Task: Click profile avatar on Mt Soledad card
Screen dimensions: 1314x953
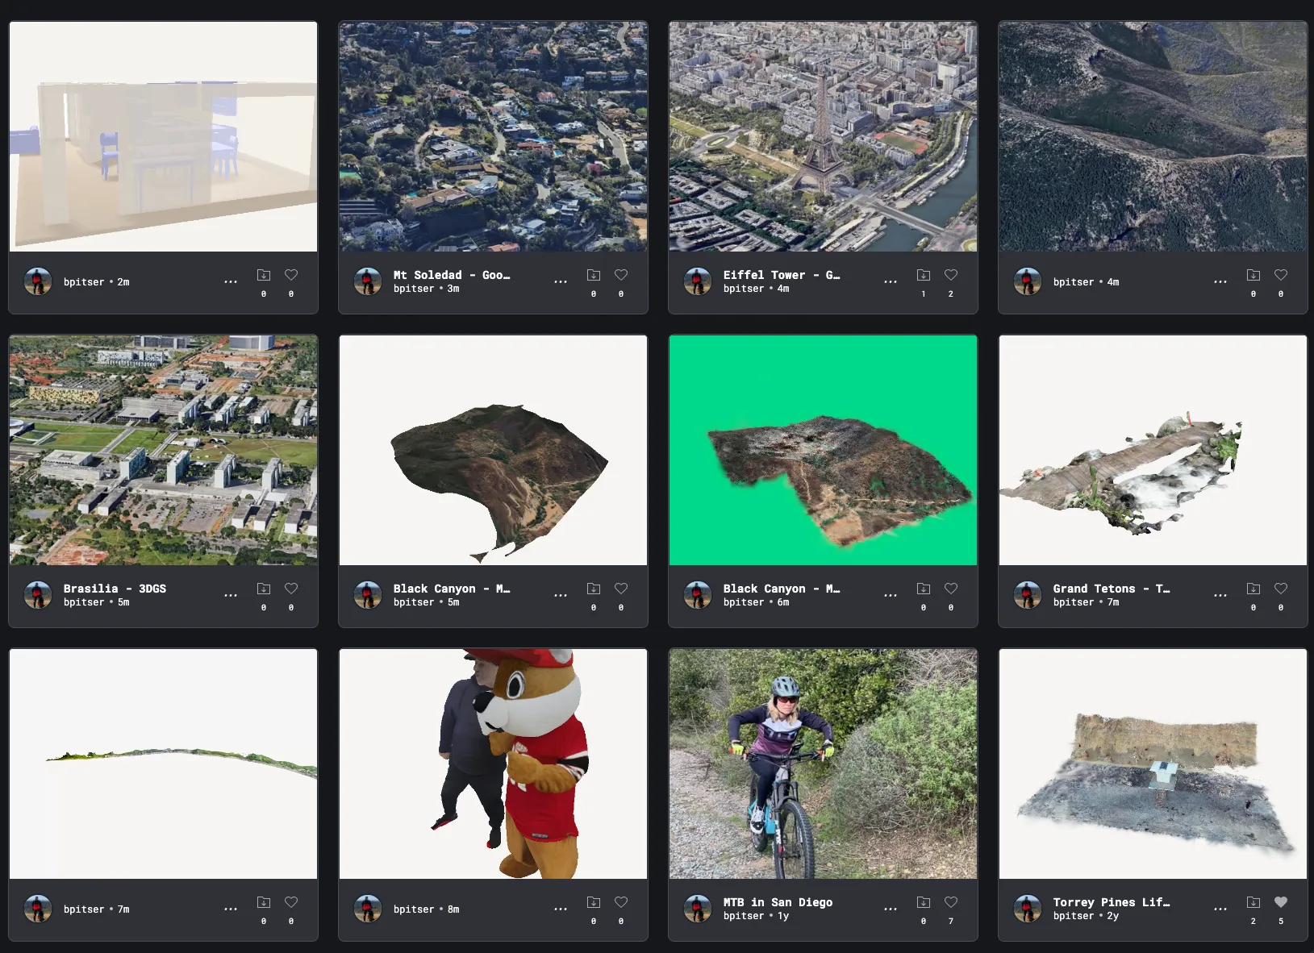Action: tap(368, 281)
